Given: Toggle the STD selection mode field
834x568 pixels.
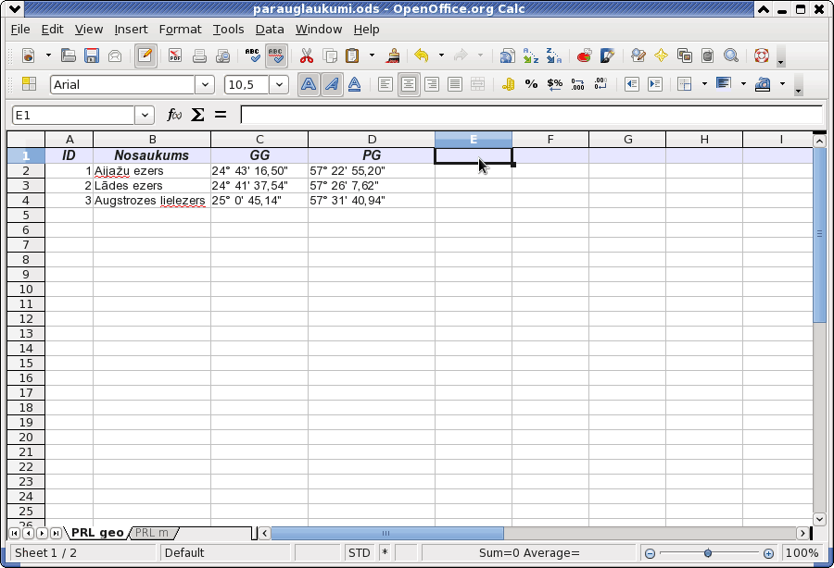Looking at the screenshot, I should pos(359,553).
